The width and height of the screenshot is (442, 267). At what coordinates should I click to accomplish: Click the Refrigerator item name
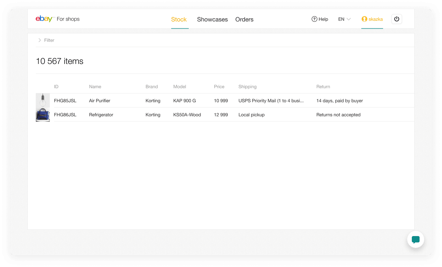click(101, 115)
